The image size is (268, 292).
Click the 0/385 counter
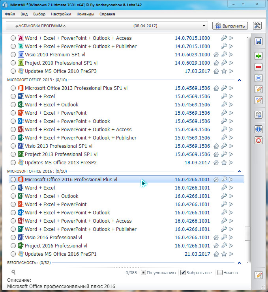(x=131, y=273)
